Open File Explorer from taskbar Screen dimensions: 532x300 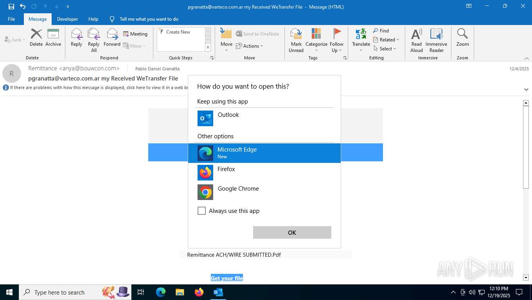[x=180, y=292]
